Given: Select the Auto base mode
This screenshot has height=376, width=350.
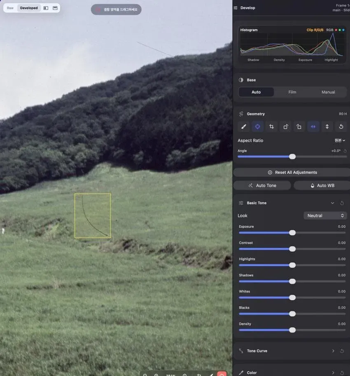Looking at the screenshot, I should (256, 92).
